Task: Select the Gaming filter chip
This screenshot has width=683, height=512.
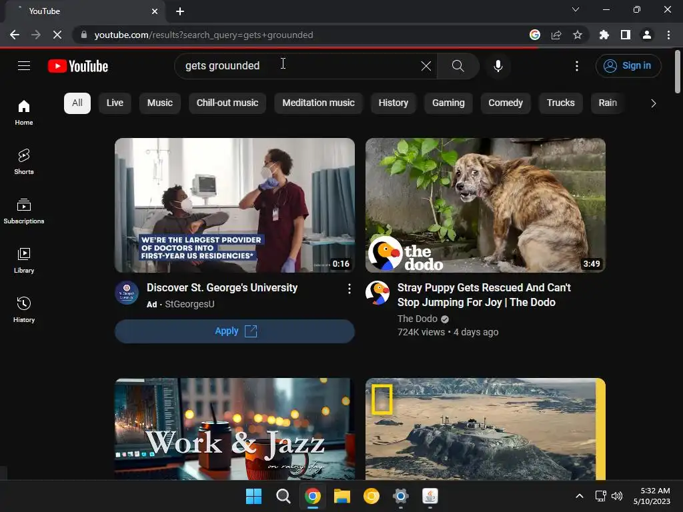Action: pos(448,103)
